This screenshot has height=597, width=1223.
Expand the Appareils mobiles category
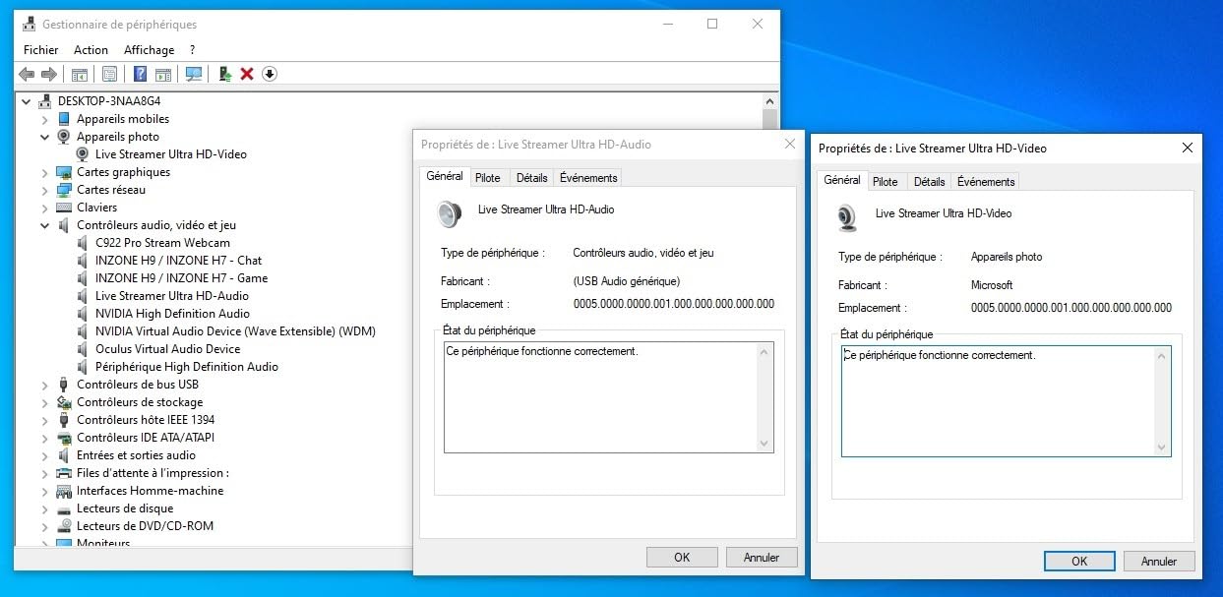click(x=44, y=119)
